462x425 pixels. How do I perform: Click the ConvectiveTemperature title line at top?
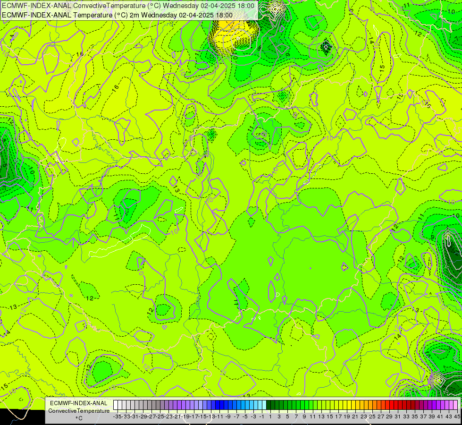tap(128, 6)
